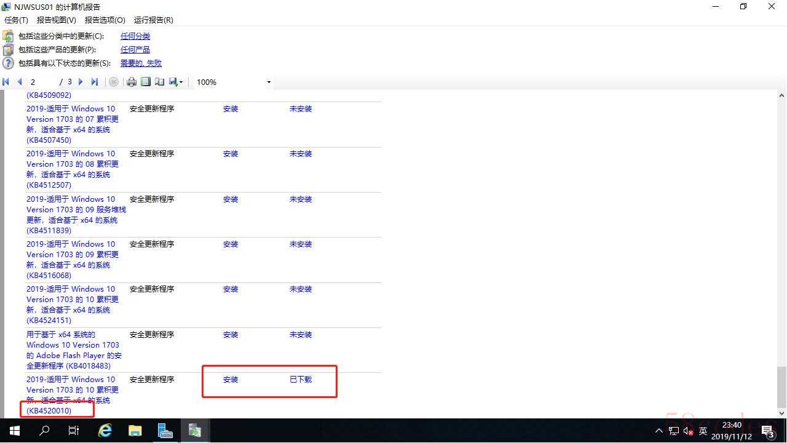Open the muted volume tray icon
Image resolution: width=787 pixels, height=443 pixels.
(689, 431)
